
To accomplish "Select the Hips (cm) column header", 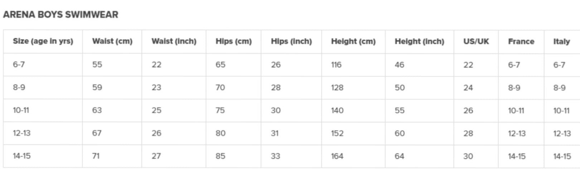I will 233,41.
